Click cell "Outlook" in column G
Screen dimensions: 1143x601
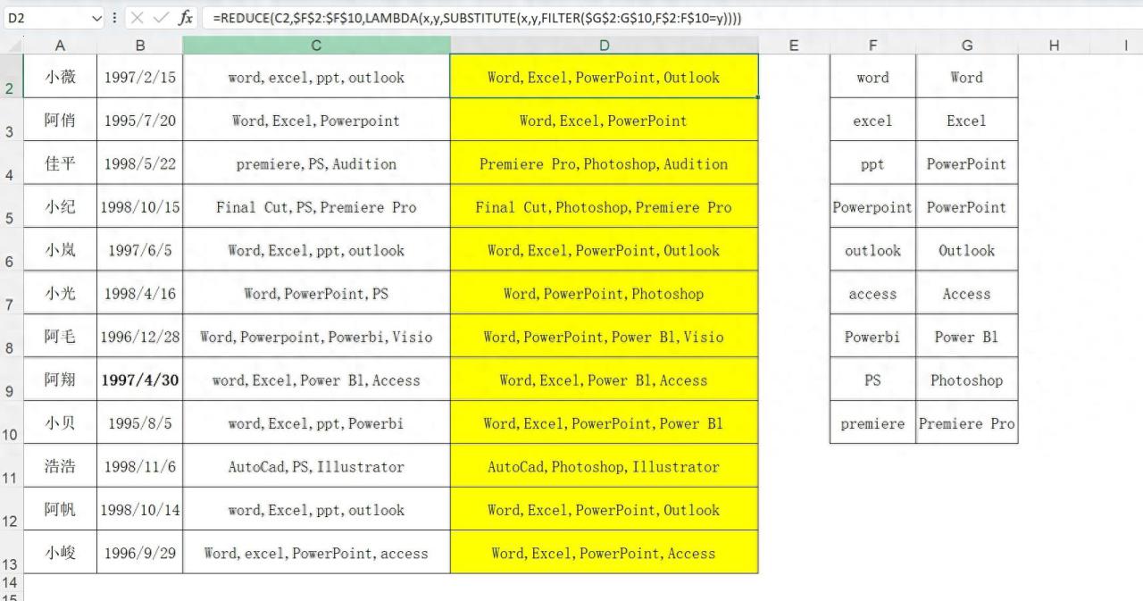coord(967,250)
